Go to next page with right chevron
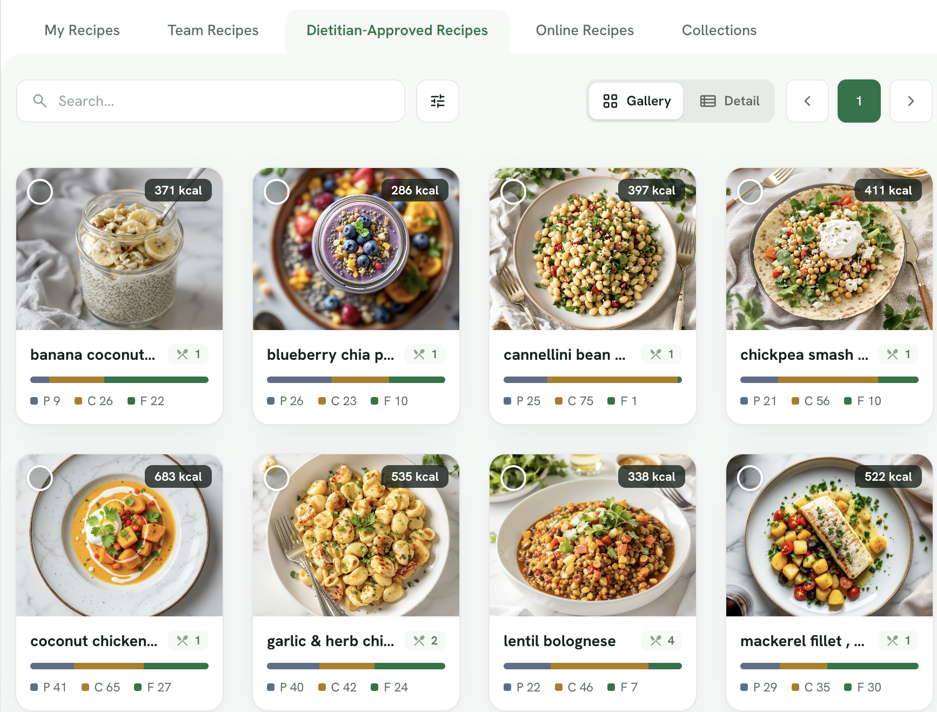This screenshot has height=712, width=937. (911, 101)
